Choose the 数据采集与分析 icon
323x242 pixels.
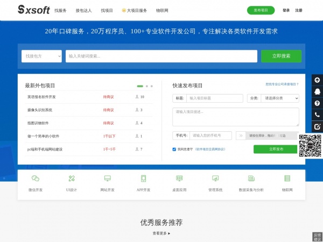pyautogui.click(x=251, y=178)
